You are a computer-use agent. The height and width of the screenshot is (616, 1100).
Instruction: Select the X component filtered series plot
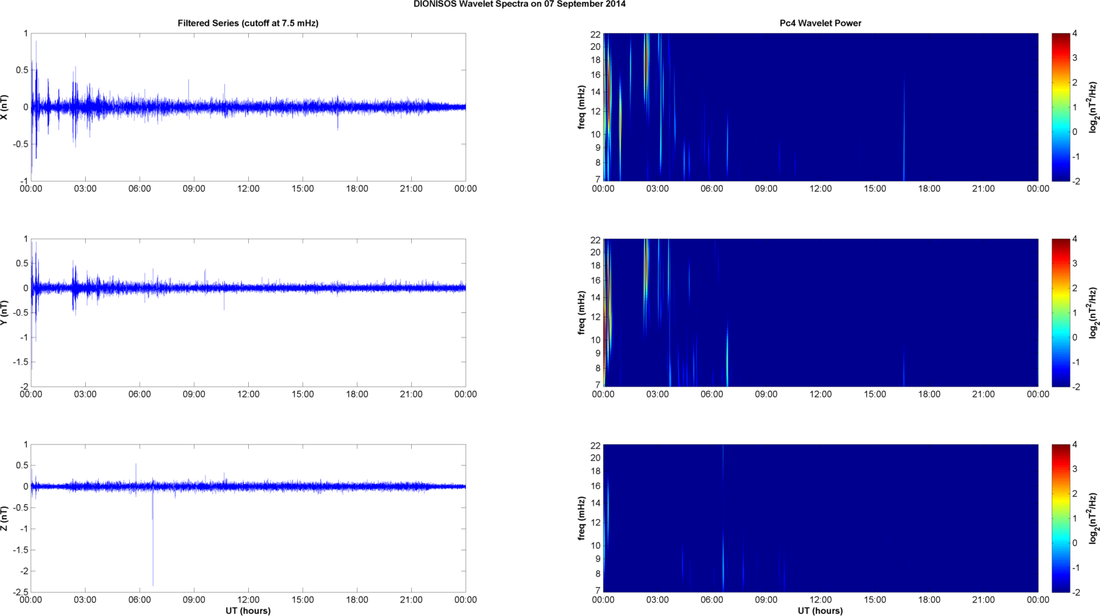click(248, 107)
